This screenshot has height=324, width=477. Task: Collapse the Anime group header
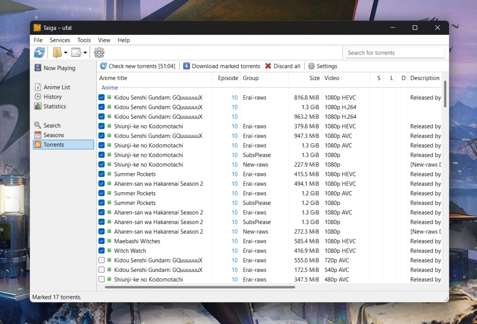[x=109, y=88]
